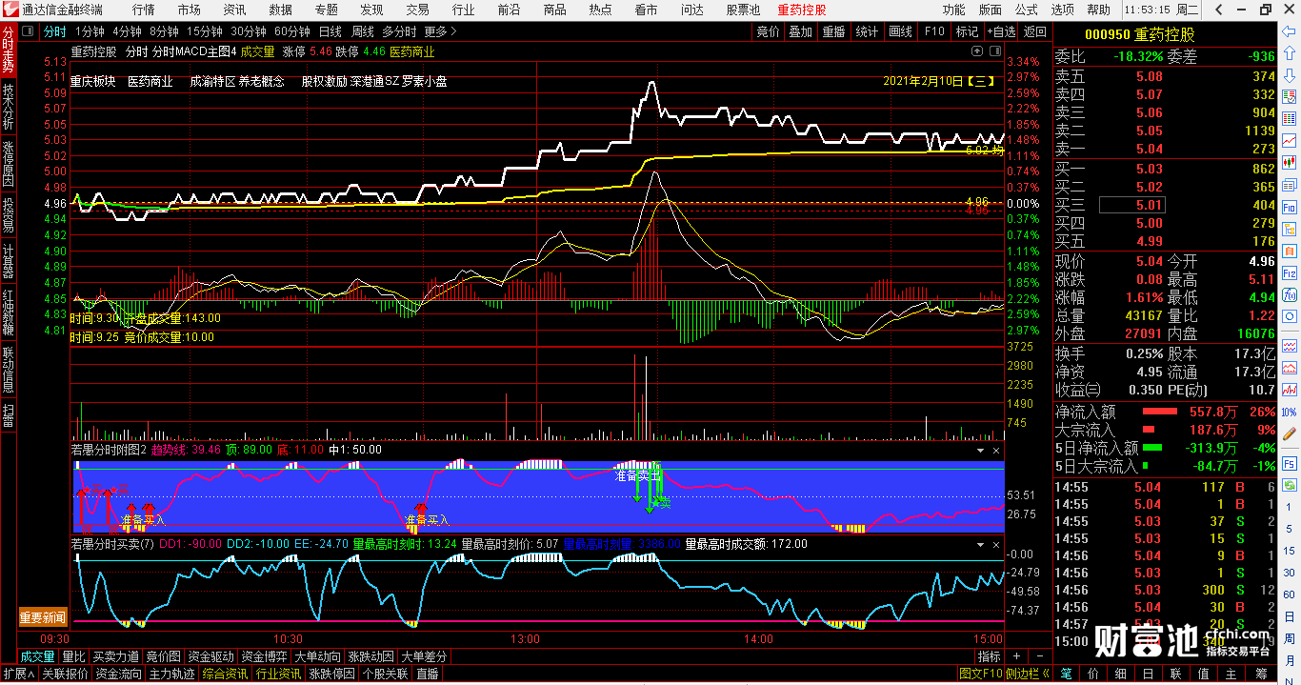Open the candlestick chart icon

1290,162
